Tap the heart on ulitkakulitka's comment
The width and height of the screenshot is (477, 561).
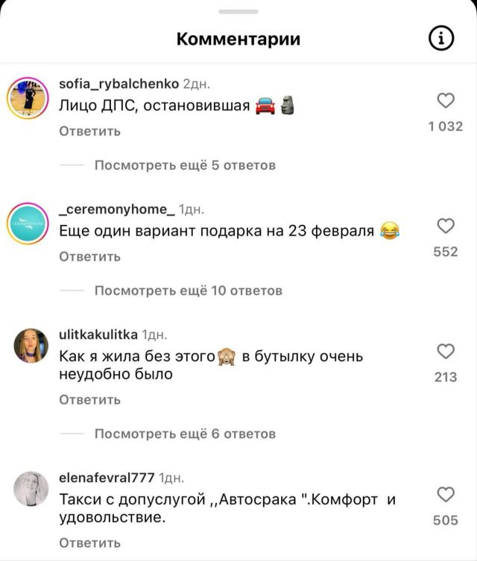point(446,351)
